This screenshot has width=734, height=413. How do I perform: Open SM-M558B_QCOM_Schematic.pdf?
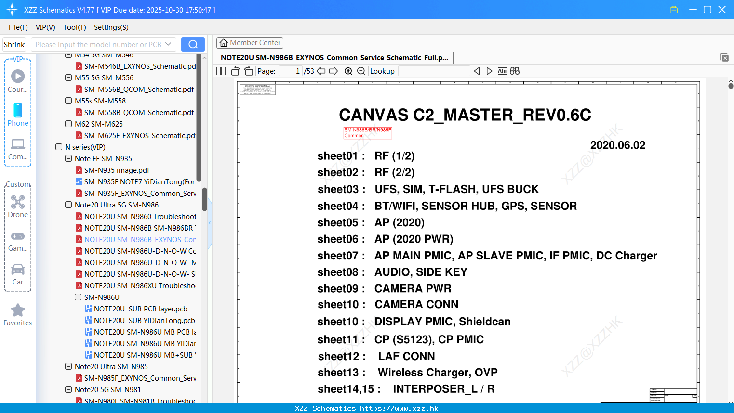[x=134, y=112]
